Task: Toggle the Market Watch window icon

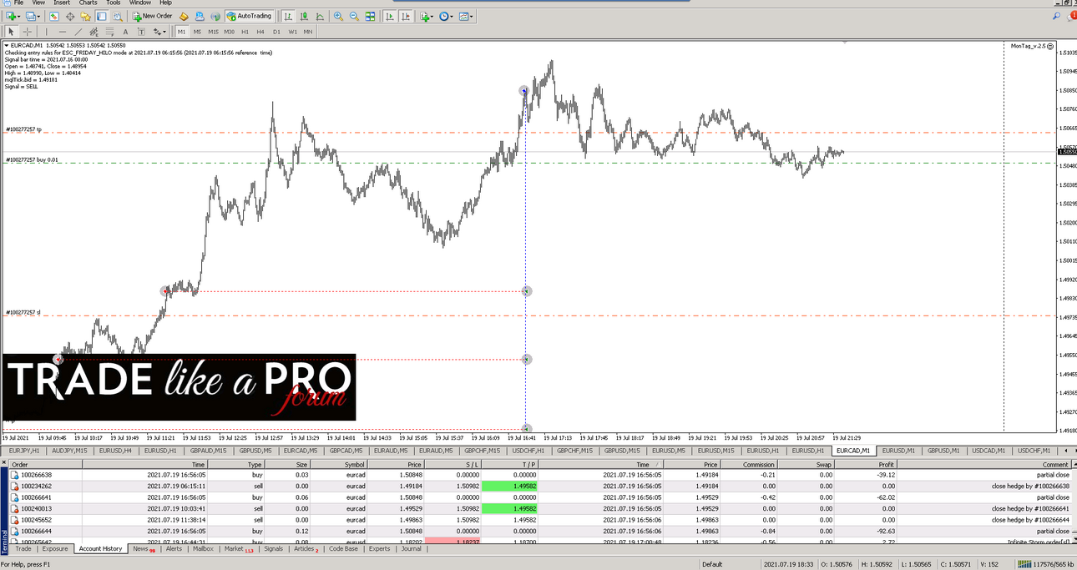Action: (54, 16)
